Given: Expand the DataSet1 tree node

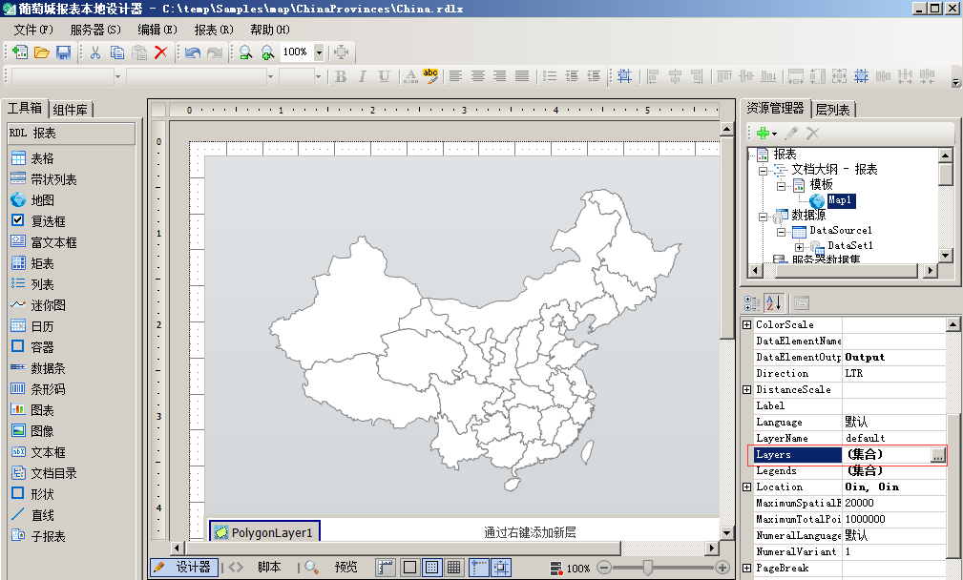Looking at the screenshot, I should [799, 246].
